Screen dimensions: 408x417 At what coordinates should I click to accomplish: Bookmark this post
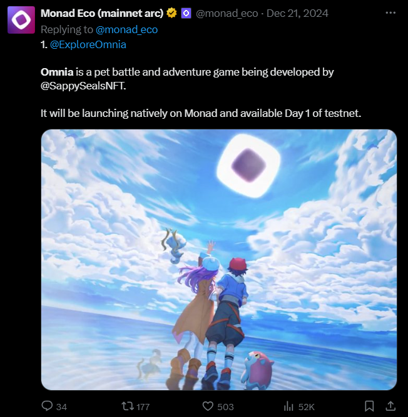(369, 406)
